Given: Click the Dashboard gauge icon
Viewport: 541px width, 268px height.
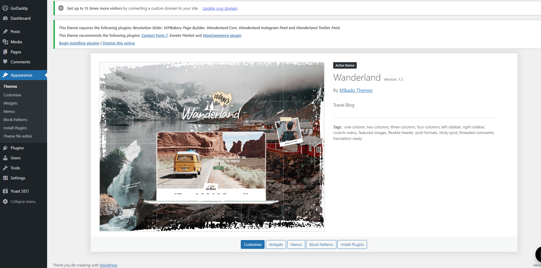Looking at the screenshot, I should click(x=5, y=18).
